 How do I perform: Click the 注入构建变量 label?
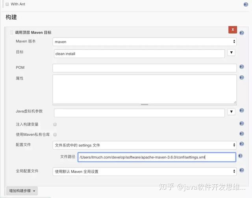27,124
